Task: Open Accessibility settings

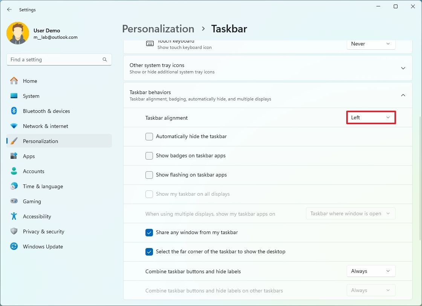Action: (x=37, y=216)
